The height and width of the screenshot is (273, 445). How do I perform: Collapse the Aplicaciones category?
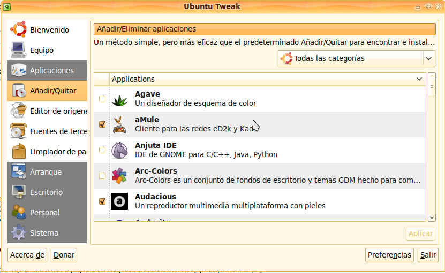tap(47, 71)
